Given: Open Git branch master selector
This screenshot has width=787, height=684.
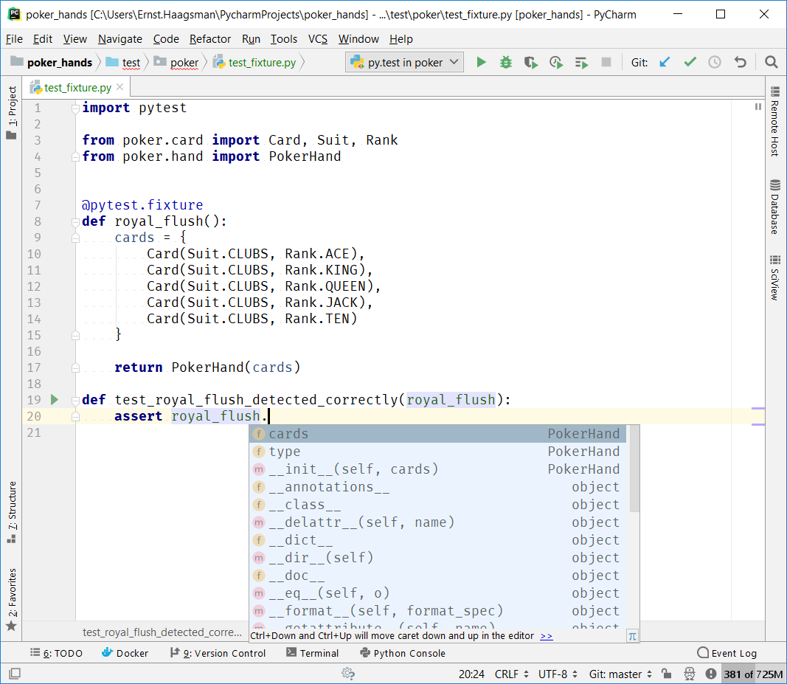Looking at the screenshot, I should coord(620,674).
